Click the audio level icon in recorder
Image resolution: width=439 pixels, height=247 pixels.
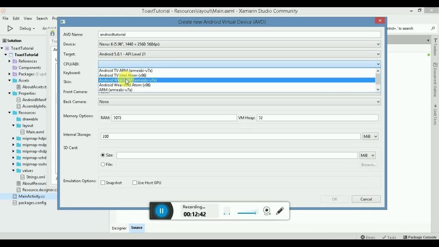[x=227, y=211]
